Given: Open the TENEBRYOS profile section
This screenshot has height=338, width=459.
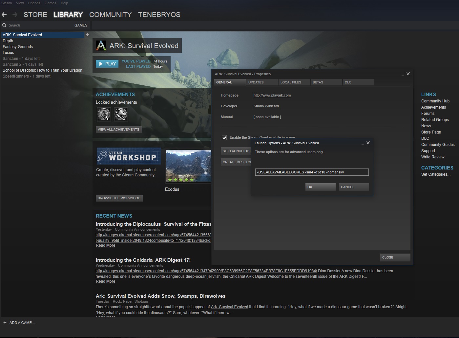Looking at the screenshot, I should tap(159, 15).
